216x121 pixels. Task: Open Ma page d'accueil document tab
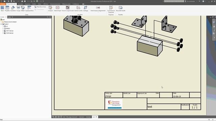(x=72, y=117)
